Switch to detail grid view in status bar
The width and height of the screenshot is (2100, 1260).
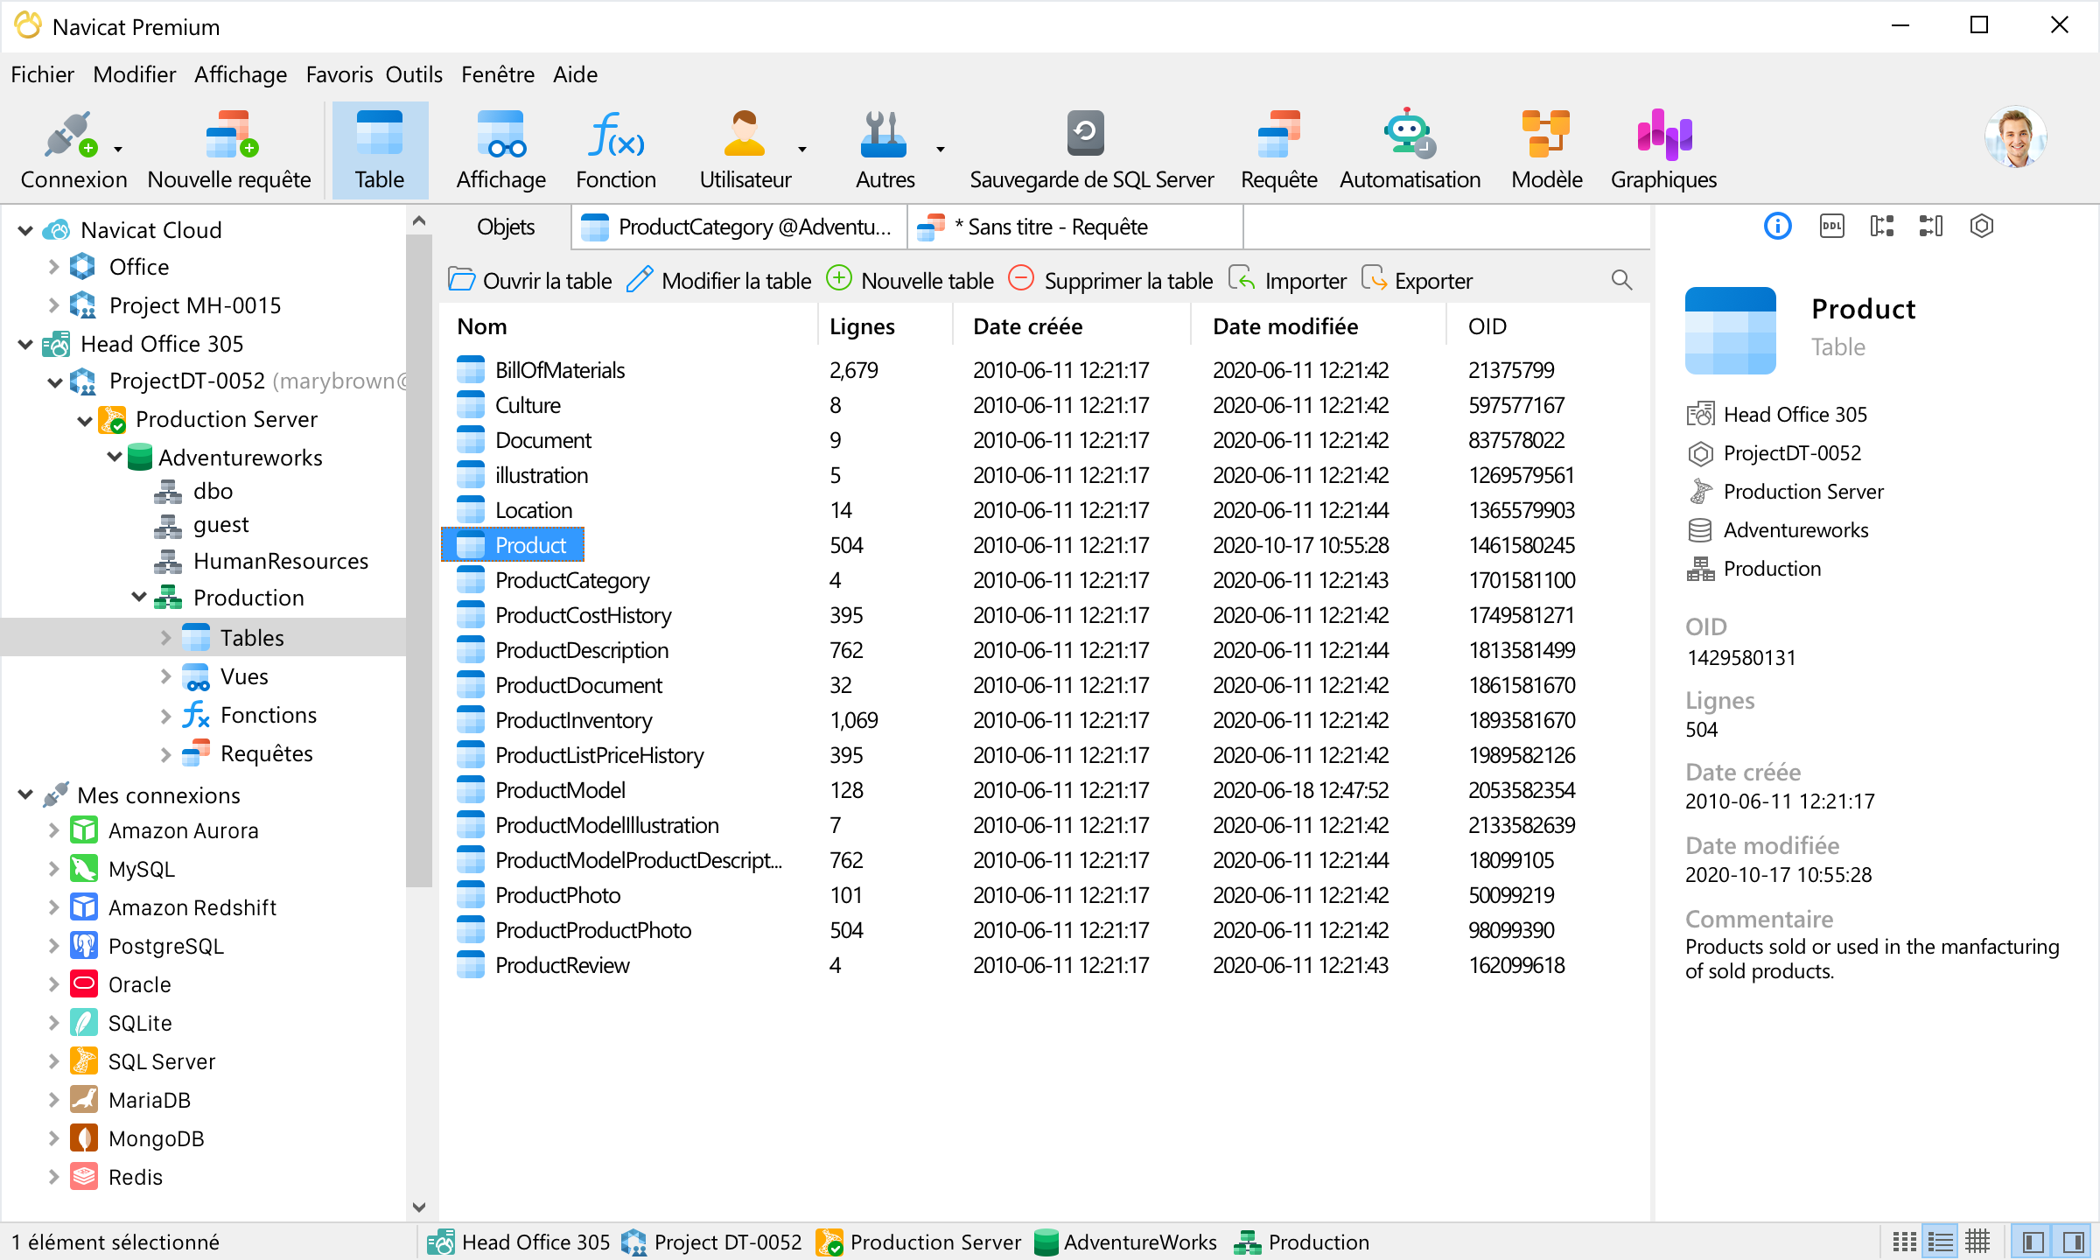(1978, 1242)
